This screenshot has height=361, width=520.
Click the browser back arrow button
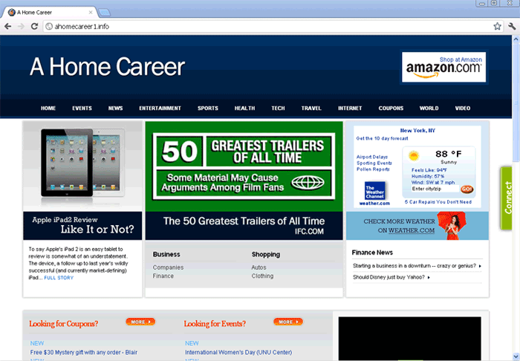click(x=8, y=26)
